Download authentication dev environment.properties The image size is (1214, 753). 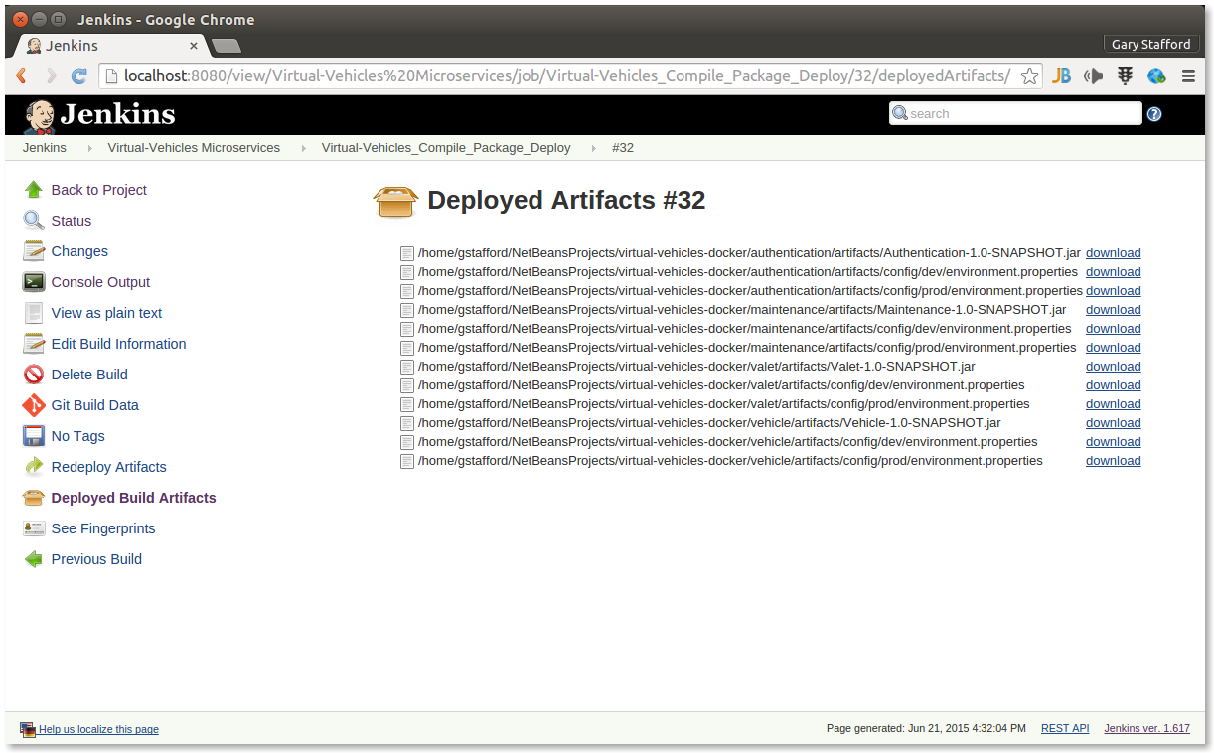tap(1113, 272)
